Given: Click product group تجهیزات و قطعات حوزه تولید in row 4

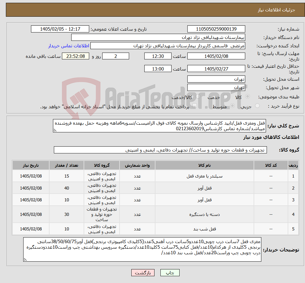Looking at the screenshot, I should [102, 214].
